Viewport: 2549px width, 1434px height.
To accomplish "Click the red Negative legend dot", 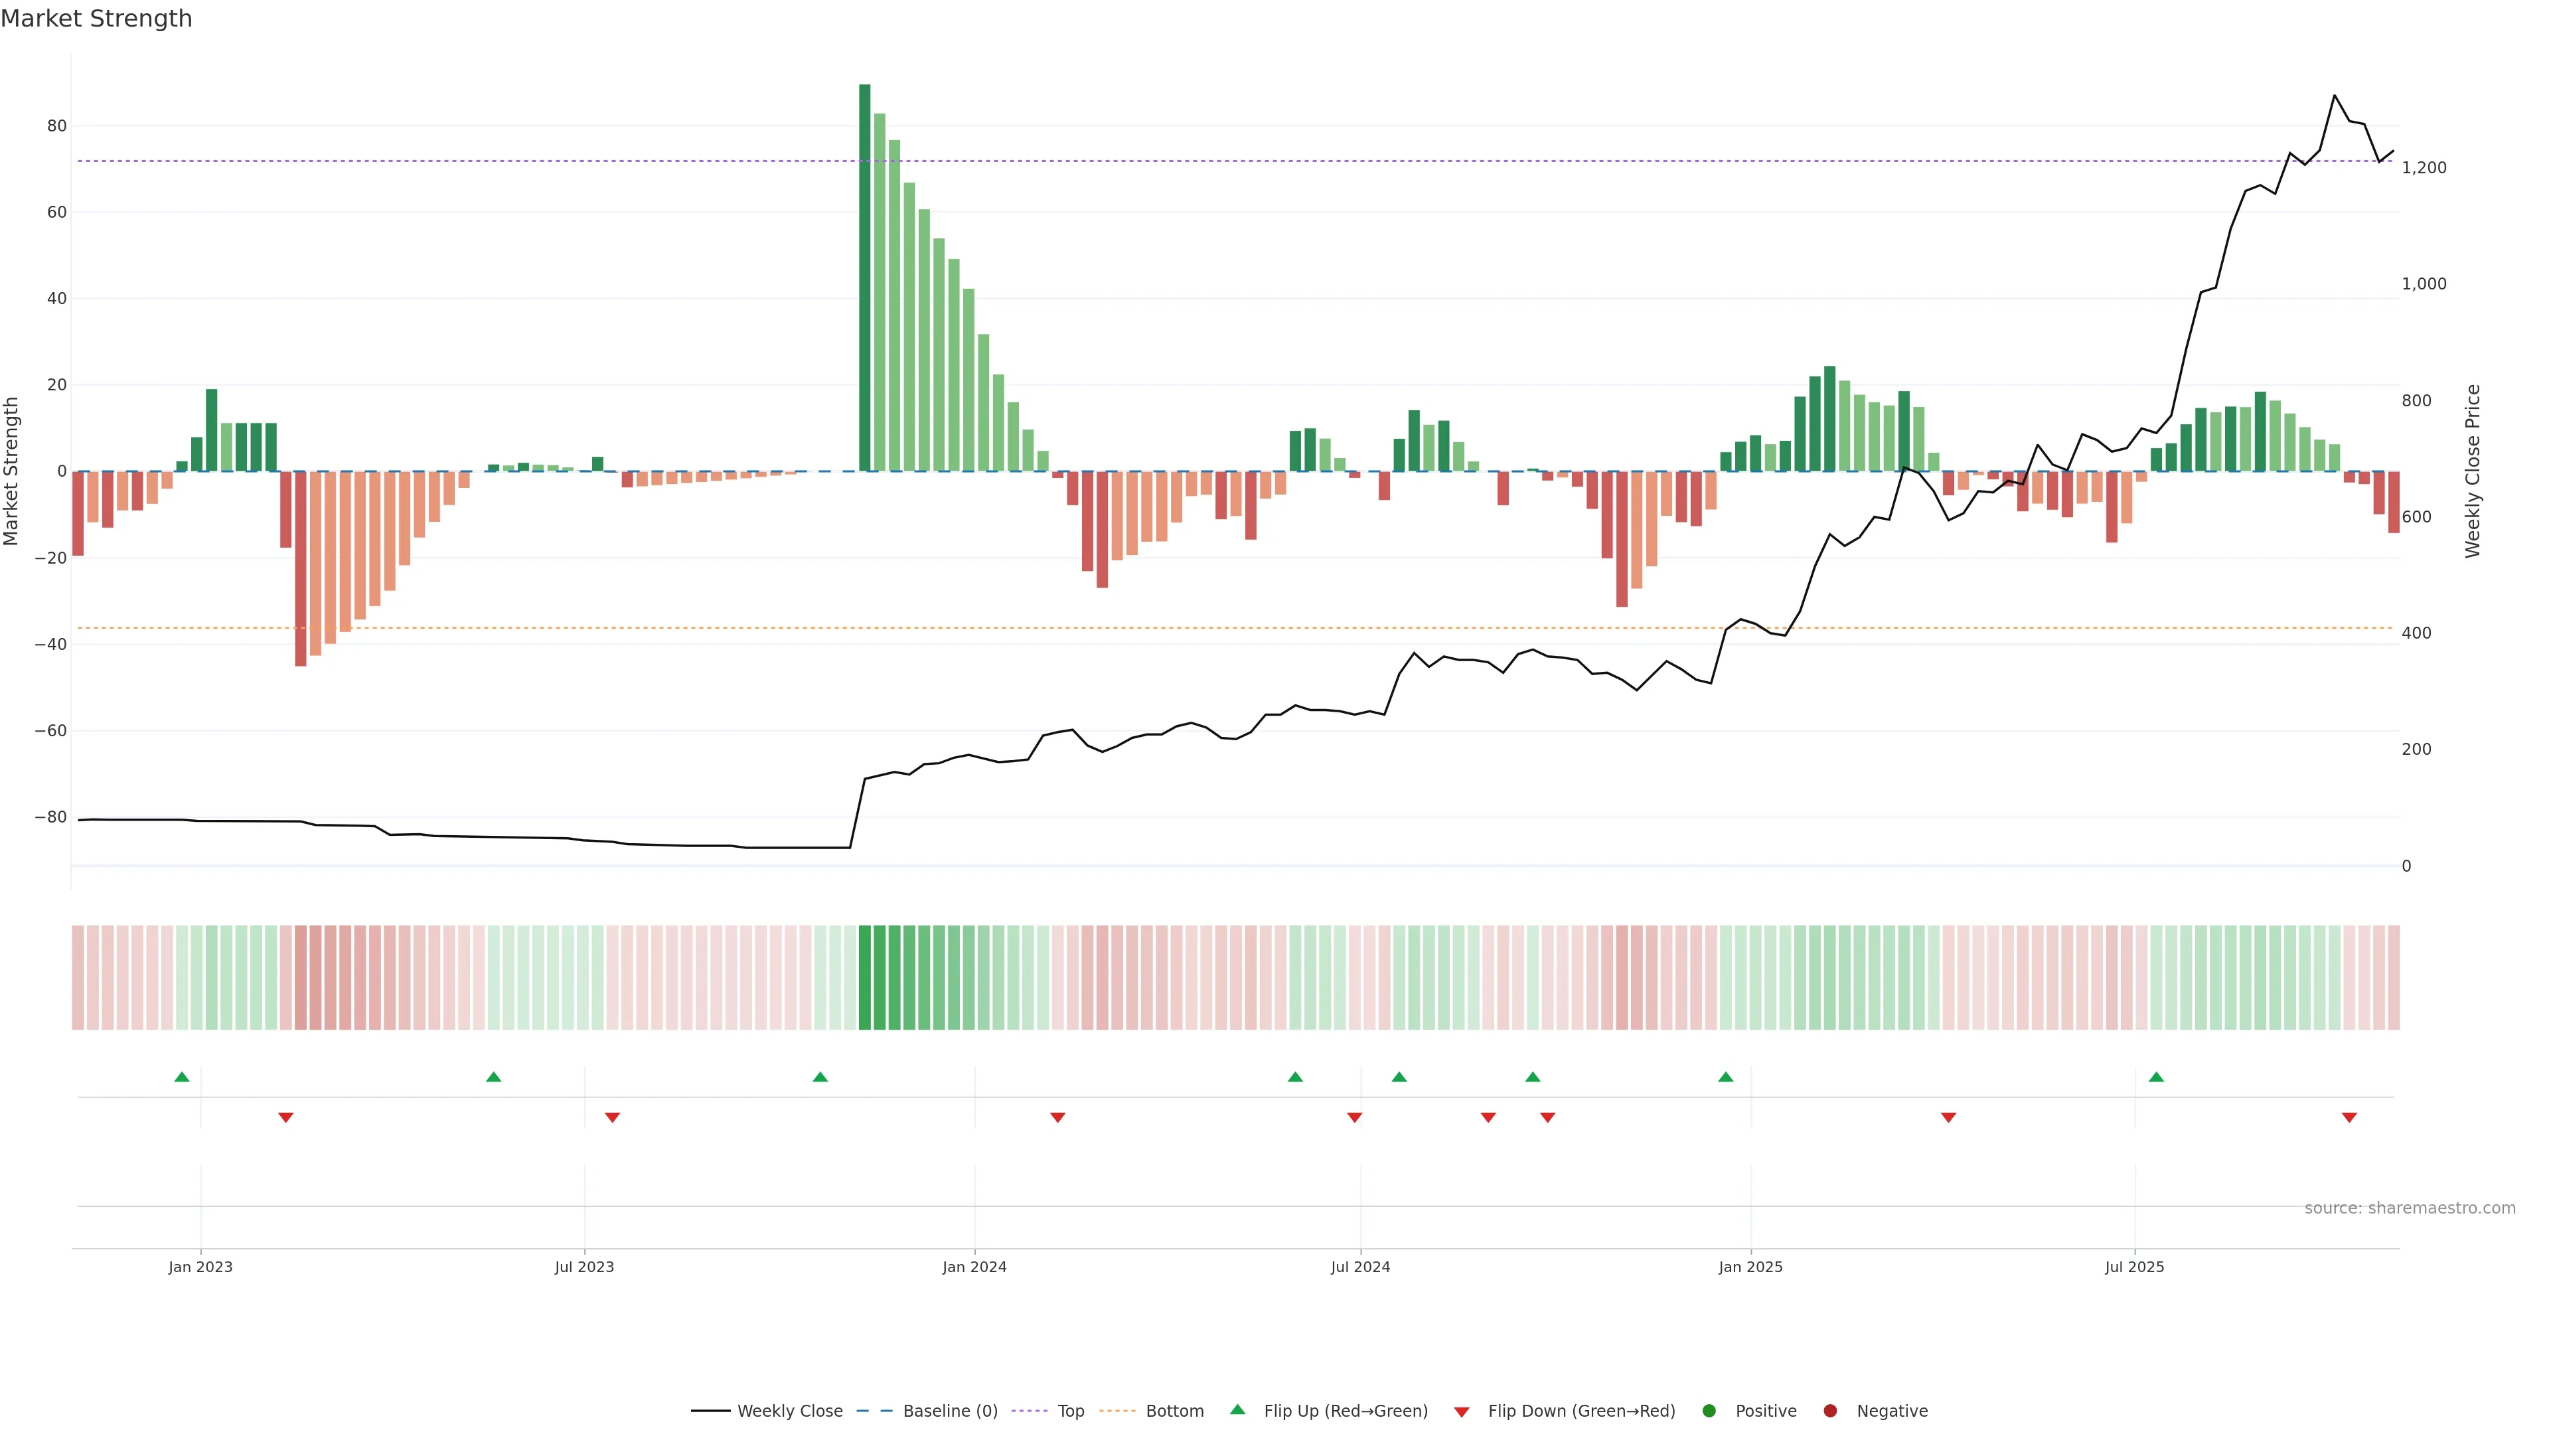I will (x=1829, y=1410).
